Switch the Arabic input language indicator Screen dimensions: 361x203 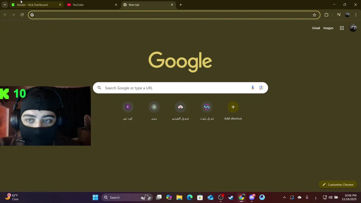point(316,198)
